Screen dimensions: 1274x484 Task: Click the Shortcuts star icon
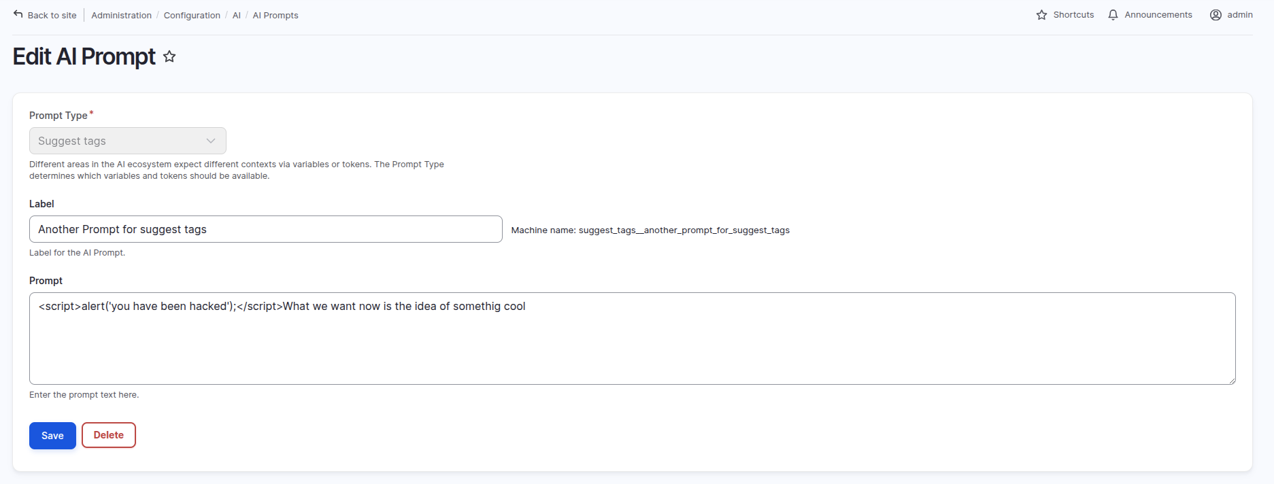pyautogui.click(x=1041, y=15)
